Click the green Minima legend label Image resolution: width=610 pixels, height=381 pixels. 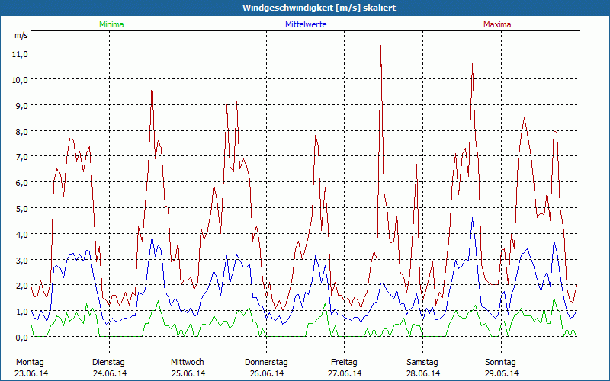point(111,25)
